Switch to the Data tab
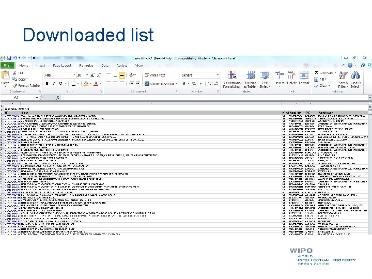372x279 pixels. tap(104, 66)
